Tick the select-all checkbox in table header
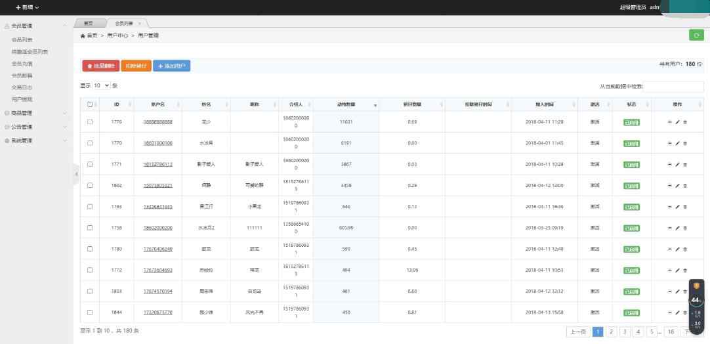The height and width of the screenshot is (344, 710). pyautogui.click(x=90, y=104)
